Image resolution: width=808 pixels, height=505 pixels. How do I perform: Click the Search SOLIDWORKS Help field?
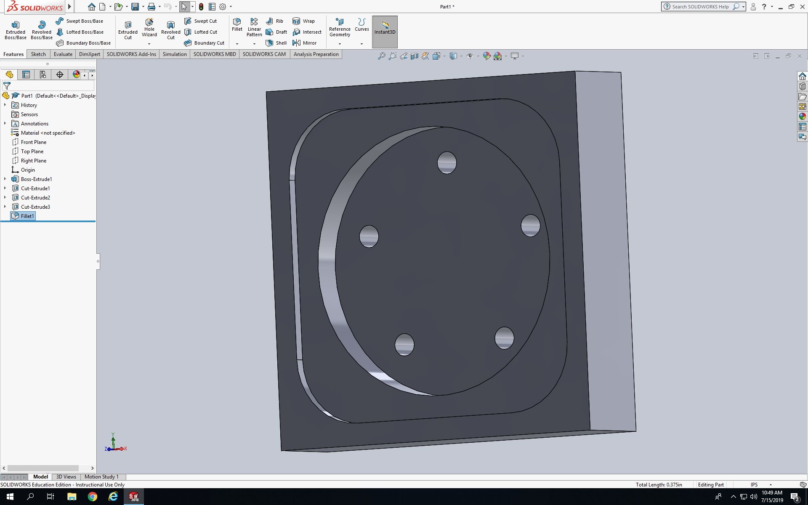coord(700,7)
